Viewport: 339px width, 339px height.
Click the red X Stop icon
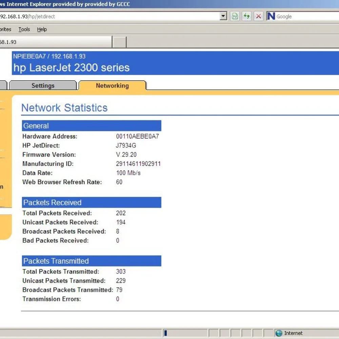258,16
